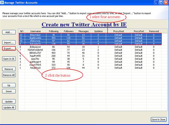Click the Update All button

(x=9, y=107)
